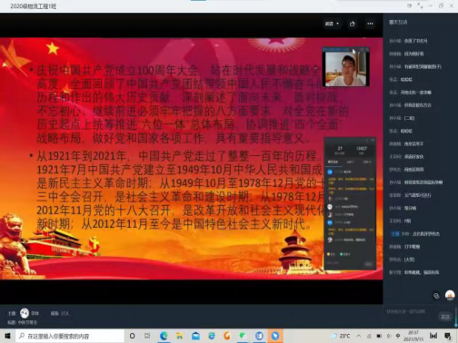Click the presenter's webcam thumbnail

pos(345,69)
